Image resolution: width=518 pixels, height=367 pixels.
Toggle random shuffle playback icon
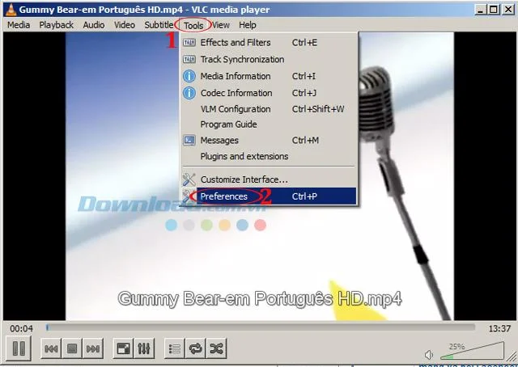coord(216,348)
